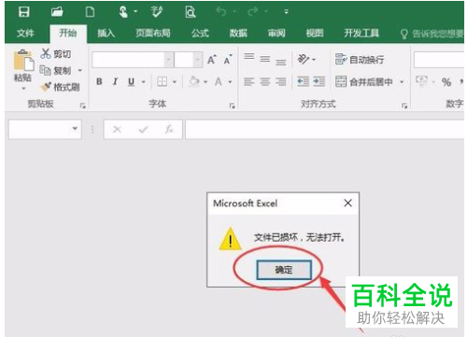Open the 页面布局 tab
The height and width of the screenshot is (337, 467).
[x=153, y=33]
